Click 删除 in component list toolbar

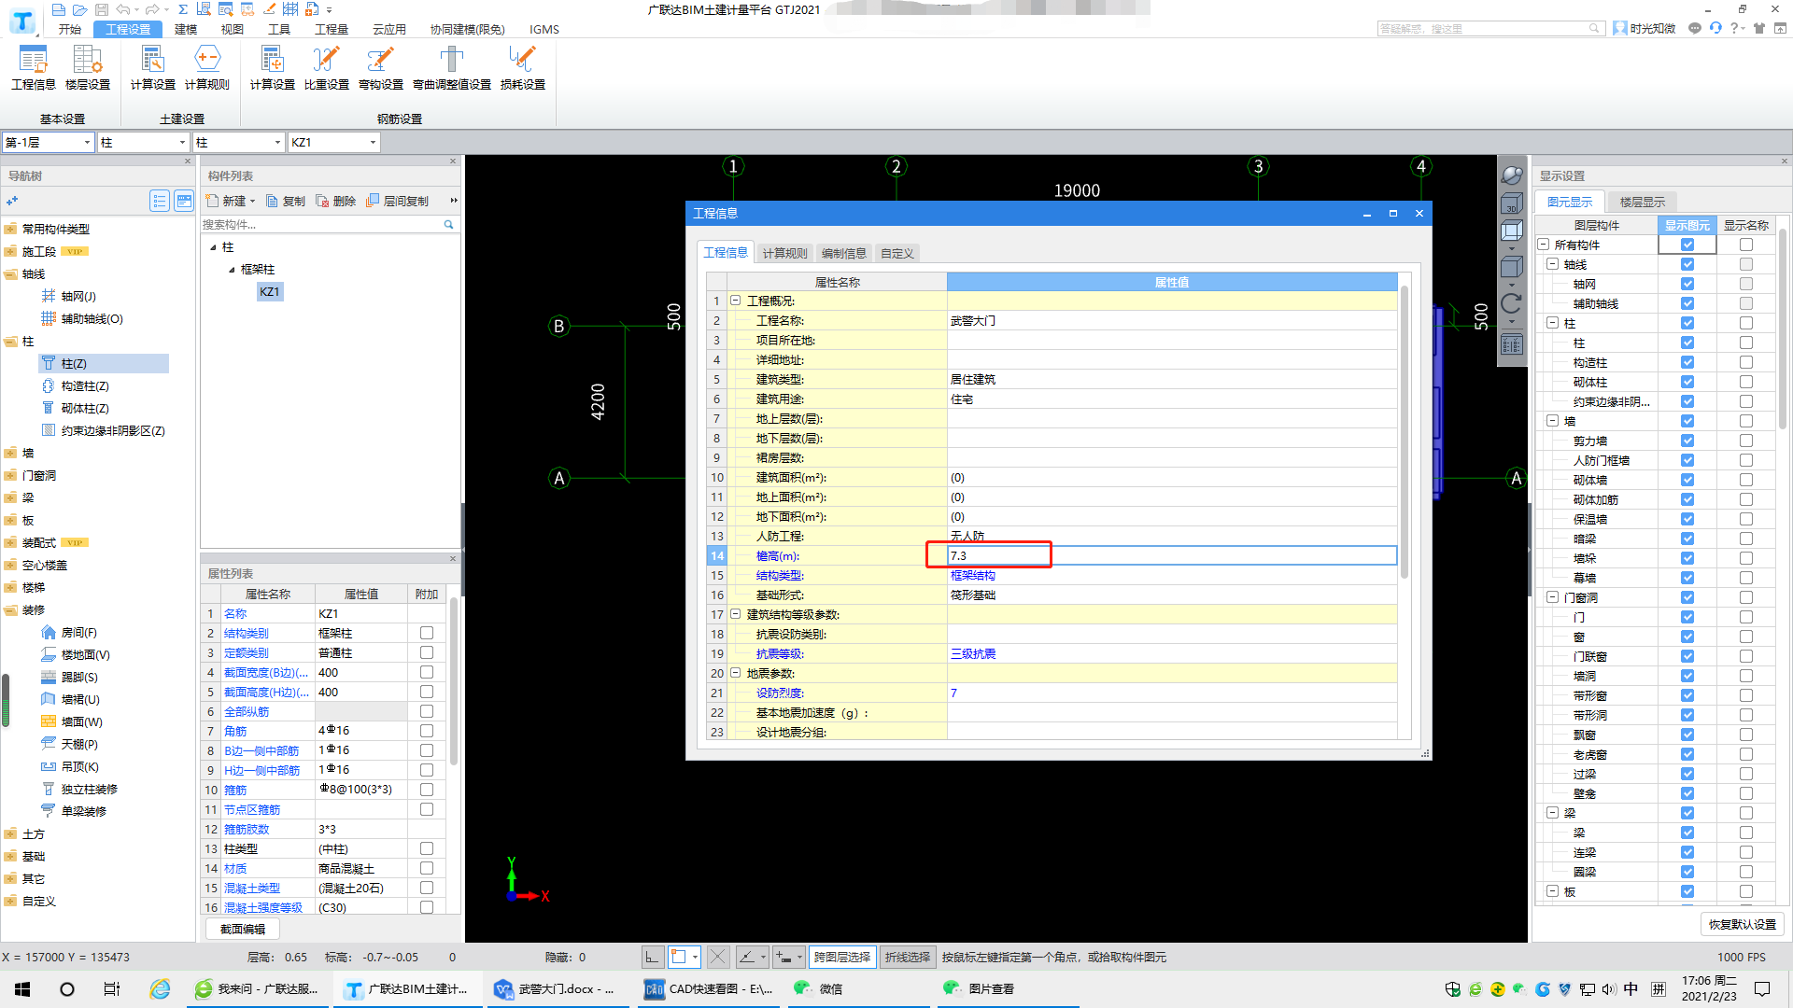click(336, 201)
